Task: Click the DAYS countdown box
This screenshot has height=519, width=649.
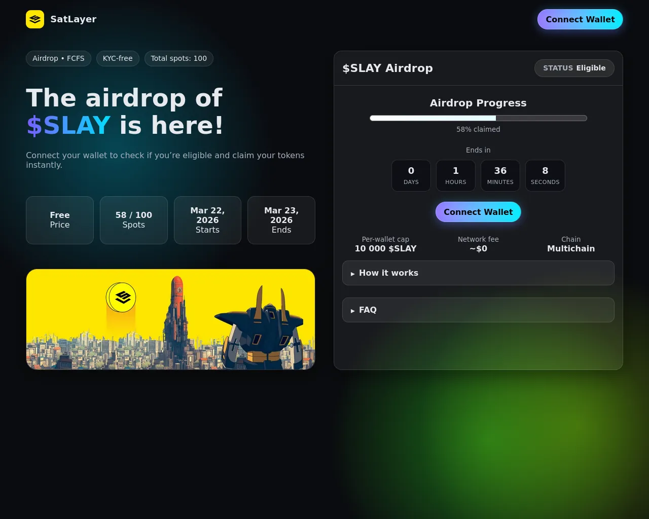Action: coord(411,175)
